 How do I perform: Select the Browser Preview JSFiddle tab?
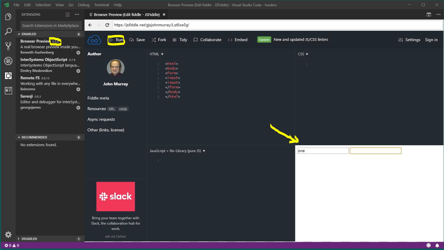pos(125,14)
